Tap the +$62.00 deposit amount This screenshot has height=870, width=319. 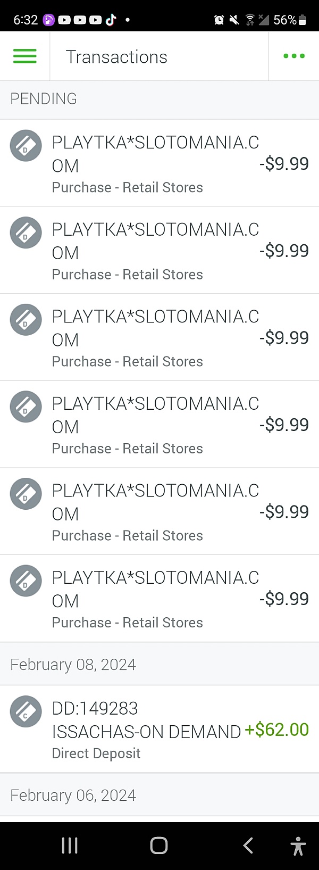[x=276, y=730]
